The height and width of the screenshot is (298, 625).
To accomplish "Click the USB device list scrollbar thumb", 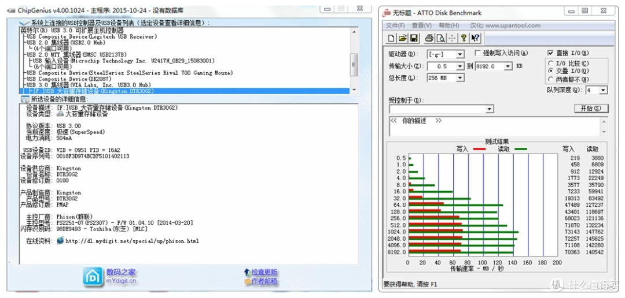I will click(x=354, y=64).
